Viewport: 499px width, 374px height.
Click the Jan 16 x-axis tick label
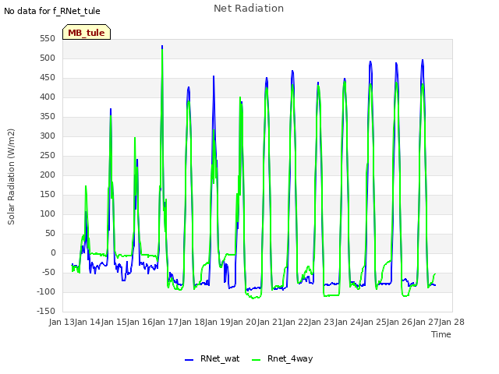(x=140, y=322)
